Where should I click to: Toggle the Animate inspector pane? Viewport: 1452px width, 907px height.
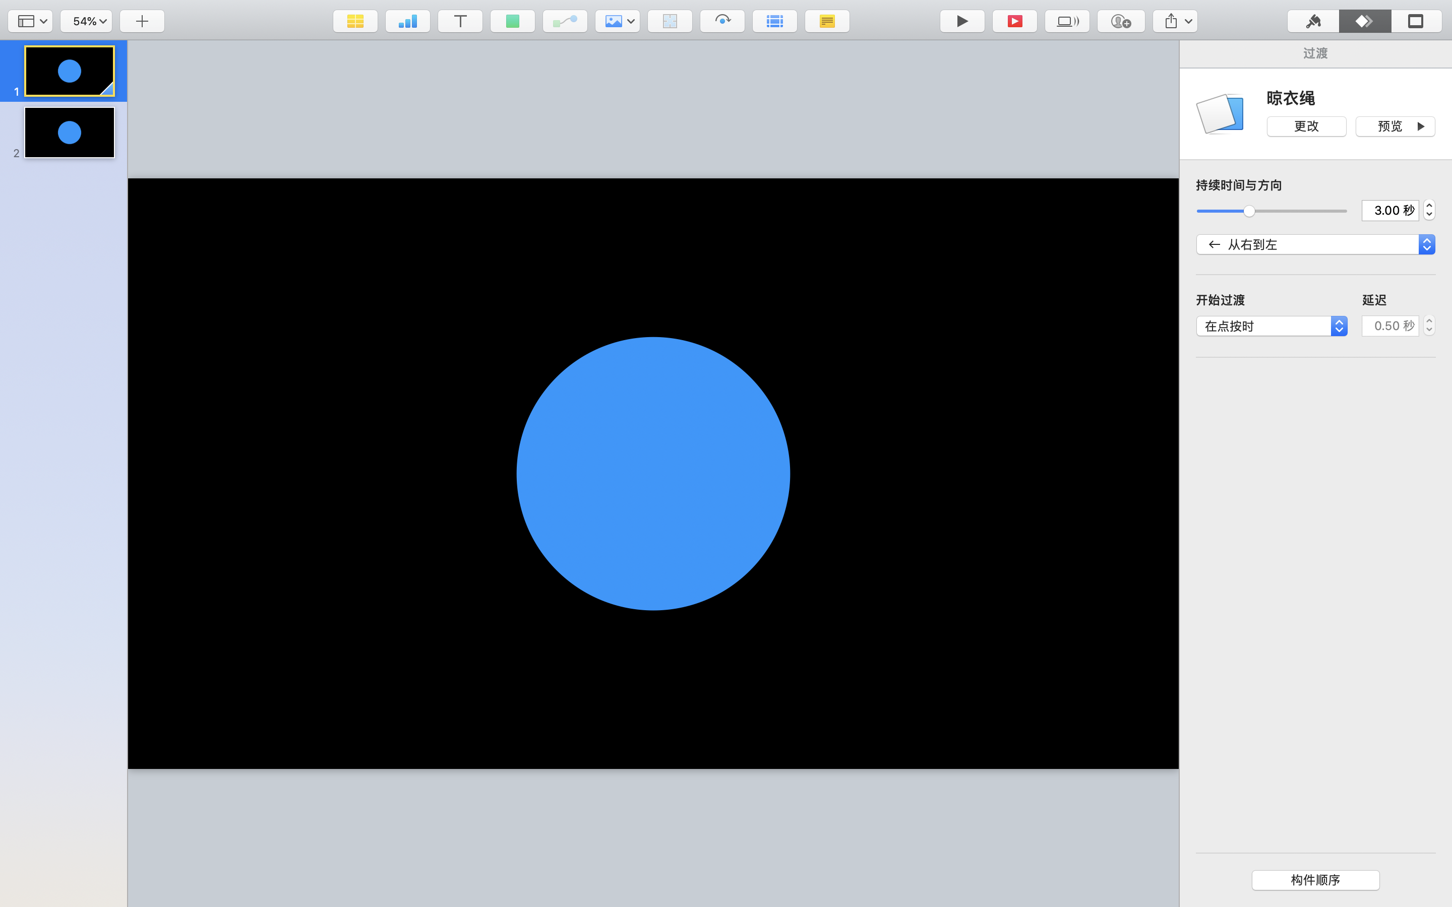tap(1364, 22)
